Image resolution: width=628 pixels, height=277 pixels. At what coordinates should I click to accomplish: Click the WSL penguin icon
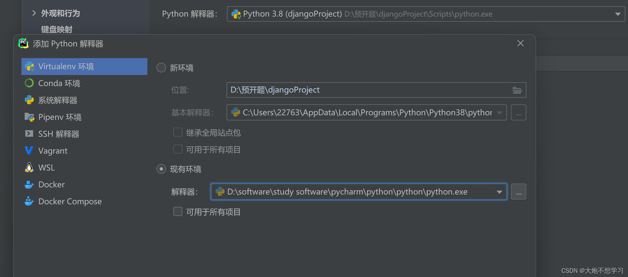29,167
